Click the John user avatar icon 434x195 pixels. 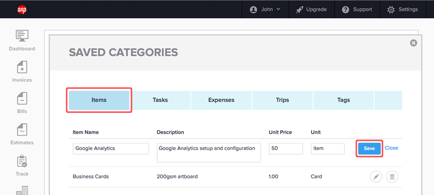pos(253,10)
